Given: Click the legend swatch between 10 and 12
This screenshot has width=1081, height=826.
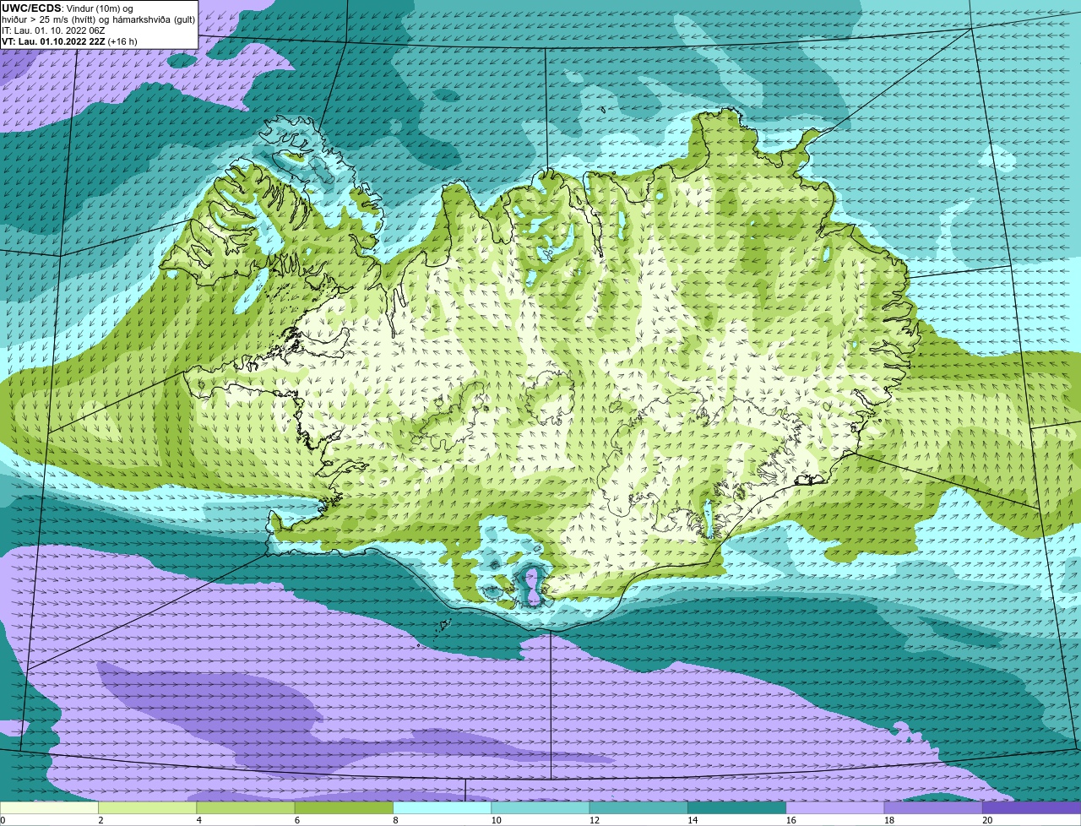Looking at the screenshot, I should [x=540, y=807].
